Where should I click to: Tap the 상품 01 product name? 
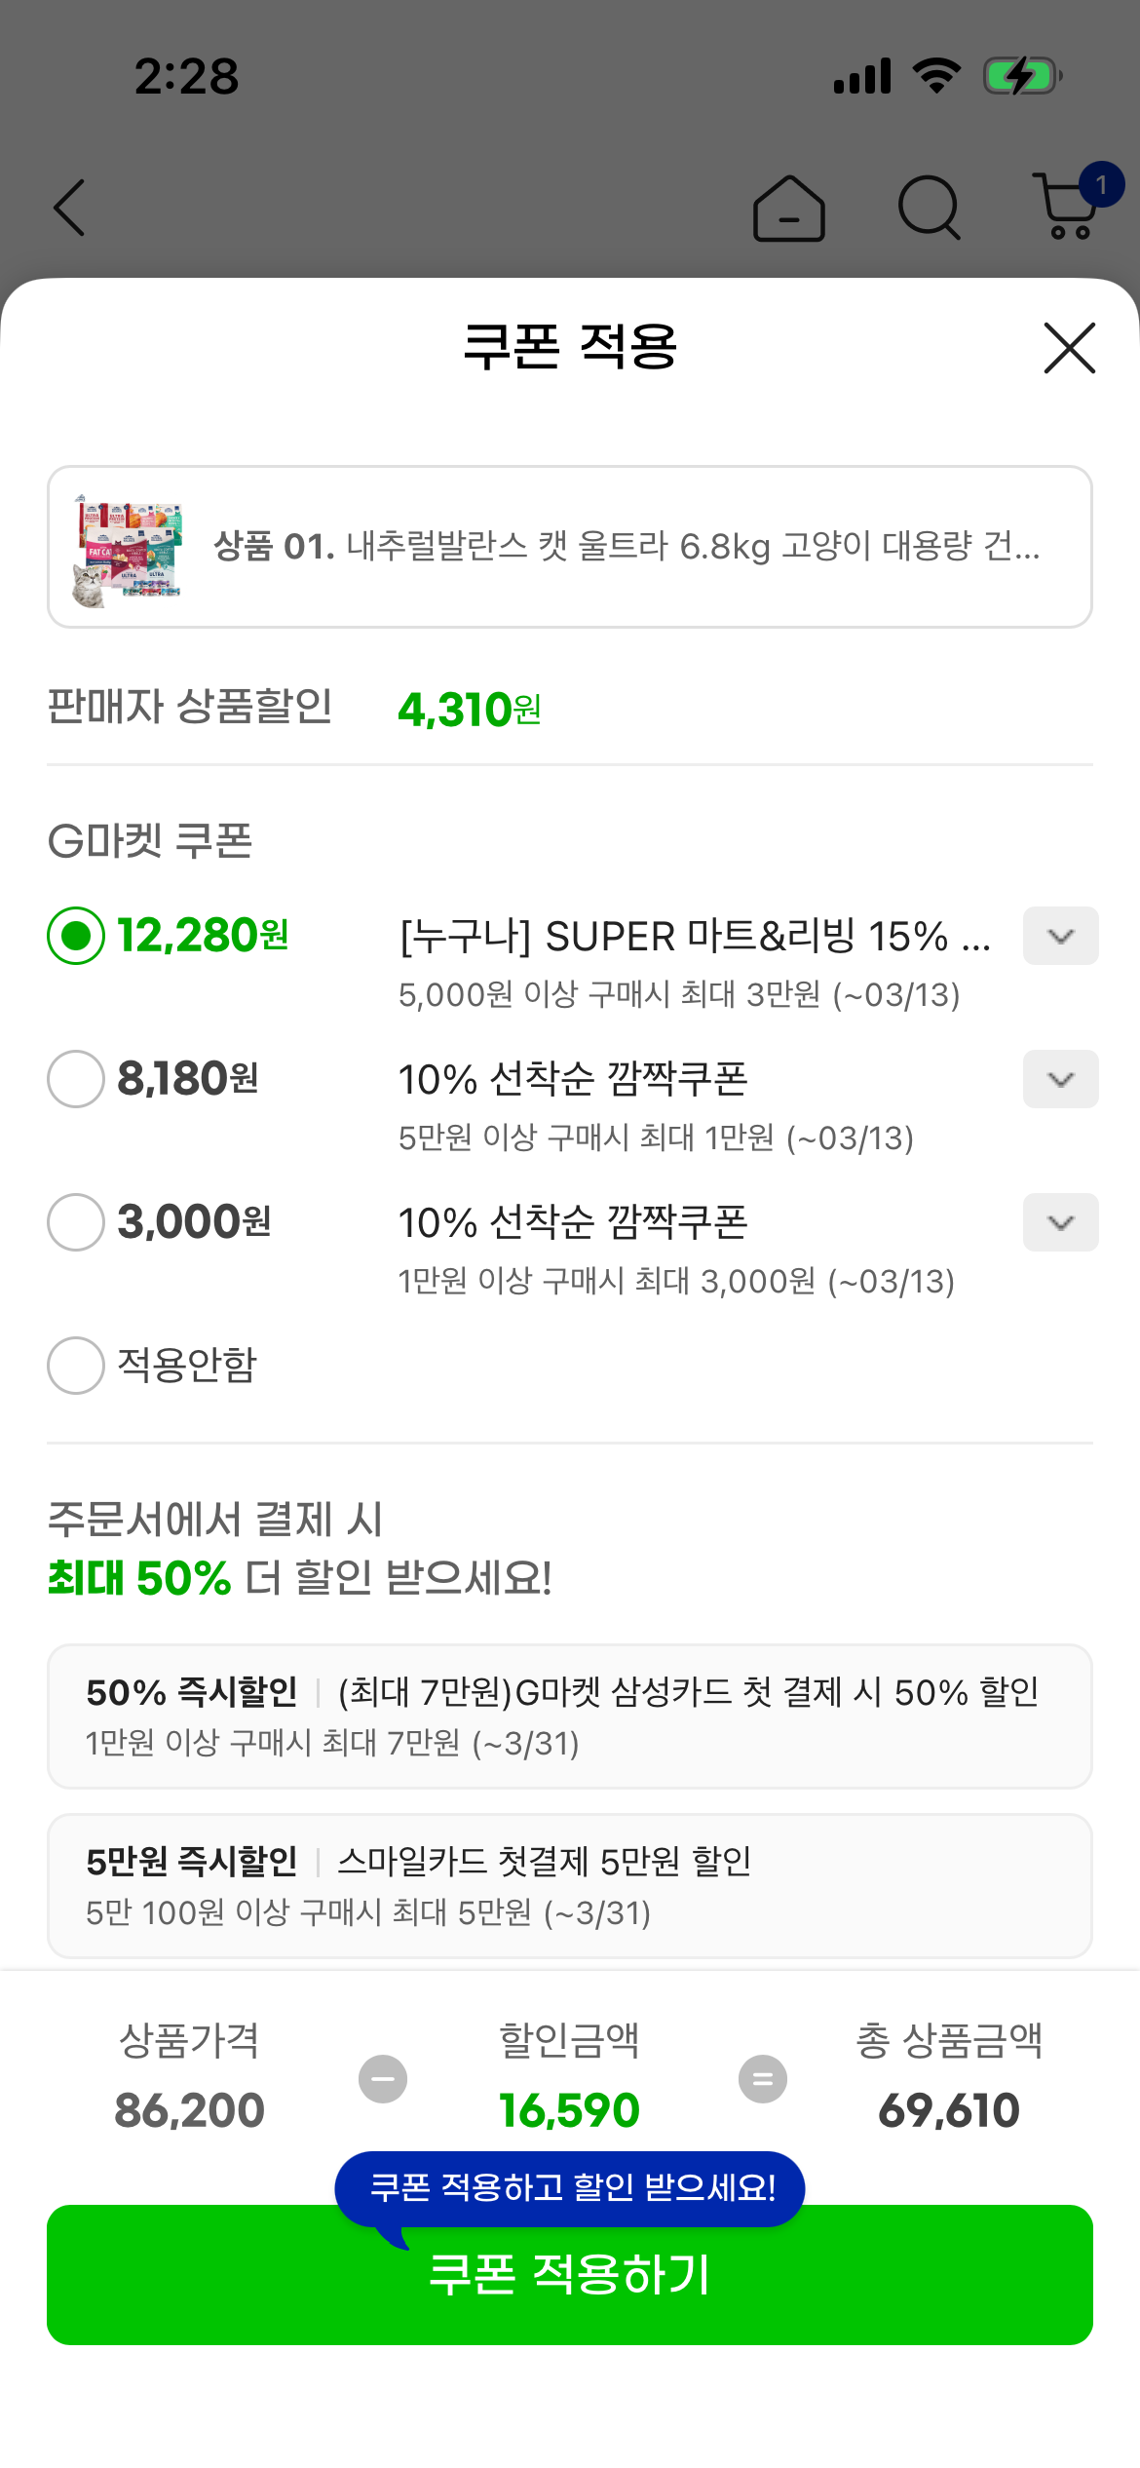[x=627, y=547]
